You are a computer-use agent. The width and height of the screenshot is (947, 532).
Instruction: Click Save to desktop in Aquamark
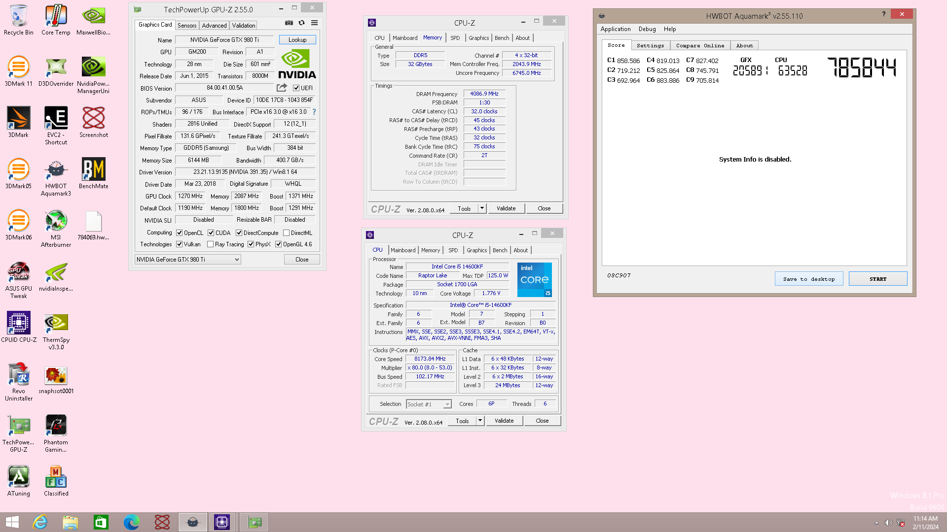click(809, 279)
